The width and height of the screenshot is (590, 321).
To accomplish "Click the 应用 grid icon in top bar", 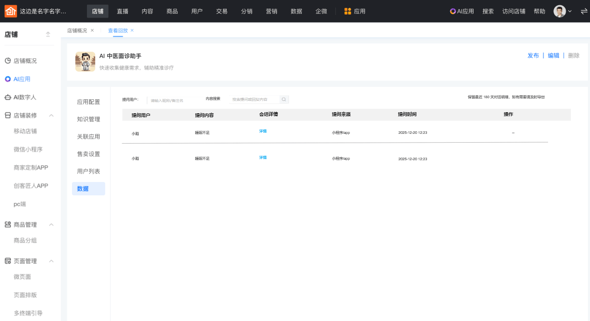I will (x=348, y=11).
